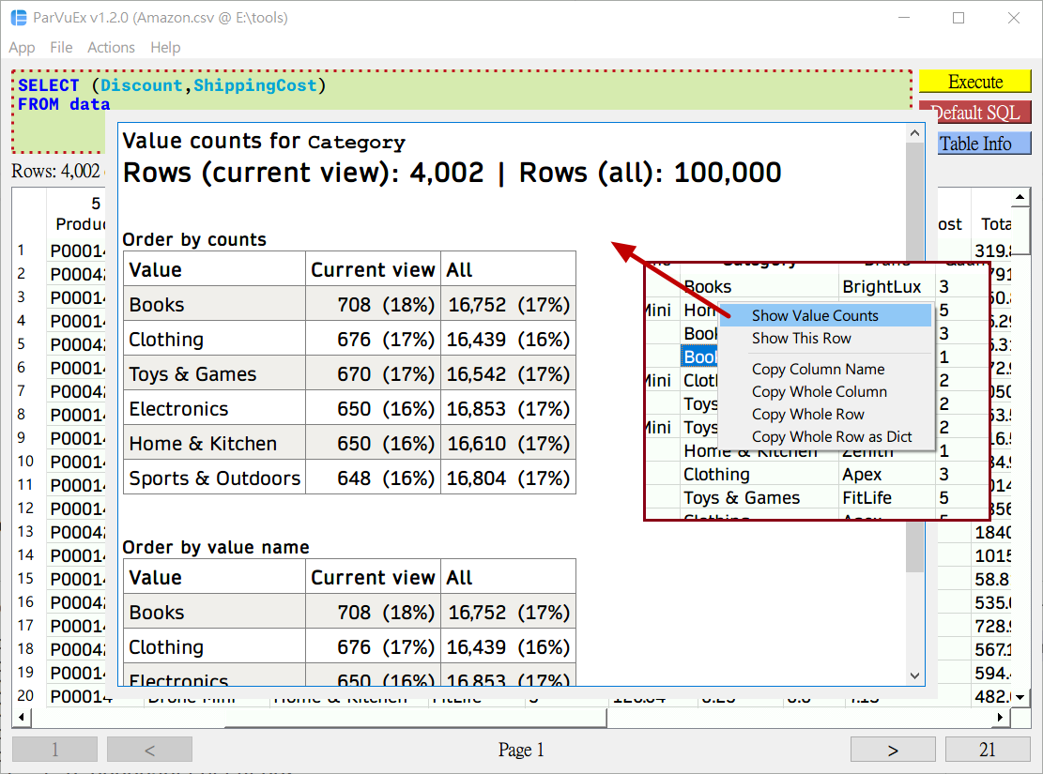Select row number 10 in data table
Viewport: 1043px width, 774px height.
point(25,461)
